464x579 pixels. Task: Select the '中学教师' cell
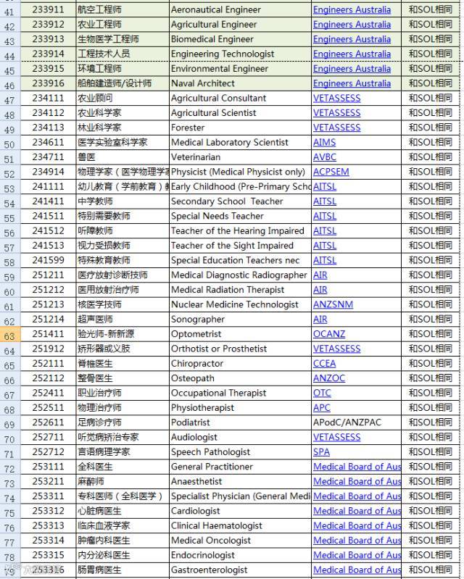(123, 201)
